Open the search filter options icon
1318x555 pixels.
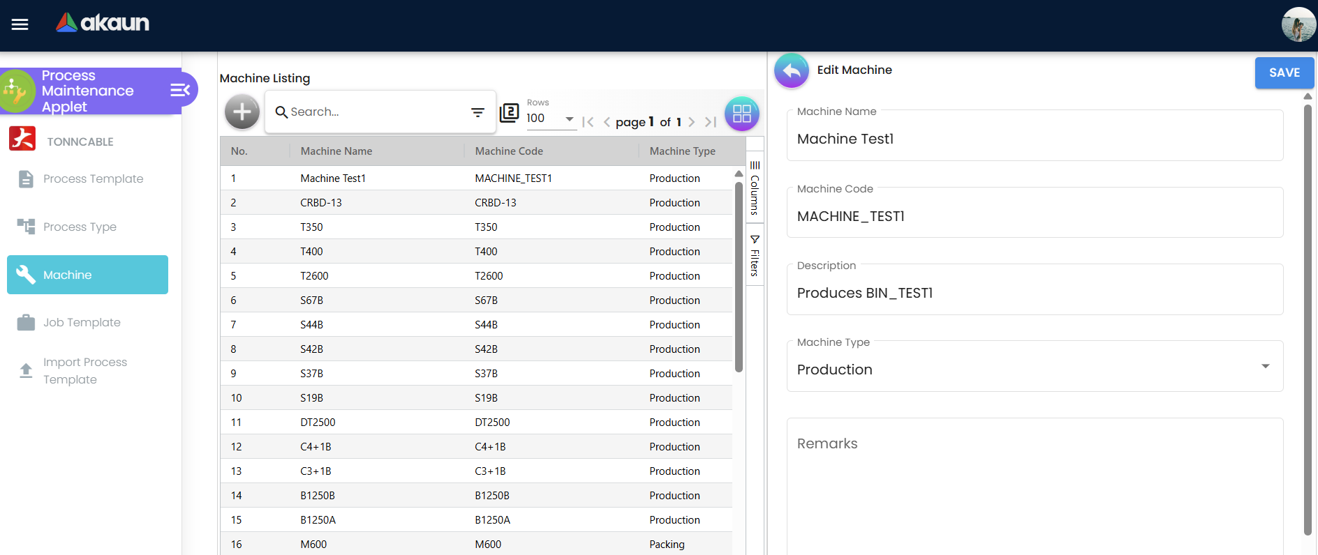pyautogui.click(x=477, y=112)
